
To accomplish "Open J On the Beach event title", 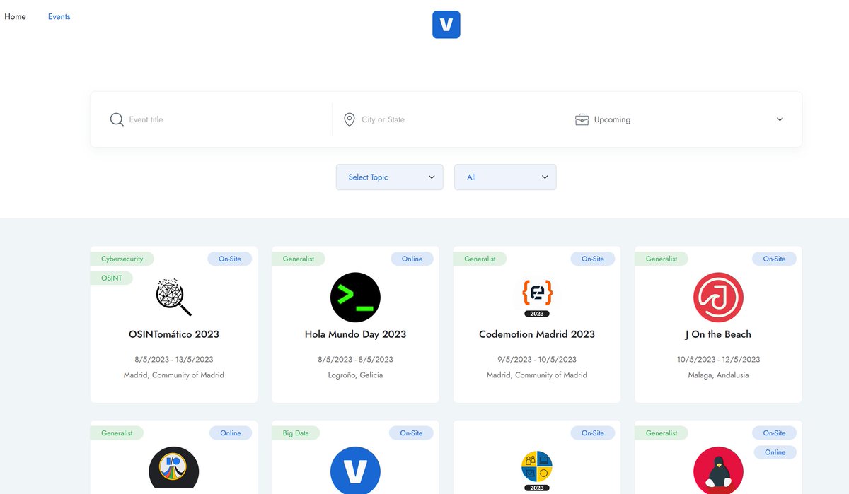I will (x=718, y=334).
